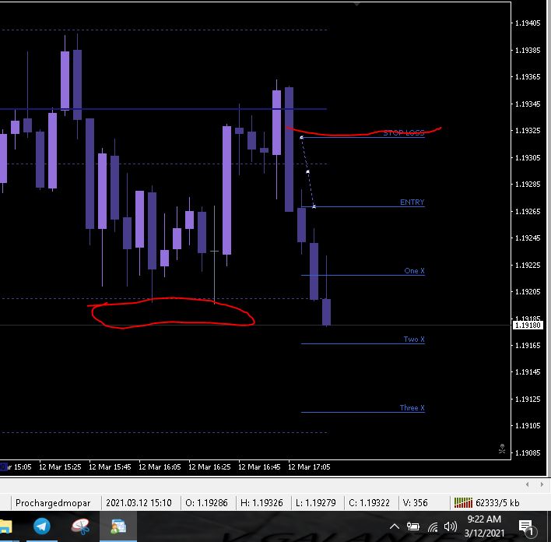The width and height of the screenshot is (551, 542).
Task: Click the 62333/5 kb traffic readout
Action: click(x=497, y=502)
